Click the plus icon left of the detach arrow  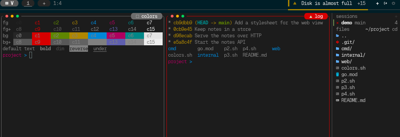coord(378,3)
